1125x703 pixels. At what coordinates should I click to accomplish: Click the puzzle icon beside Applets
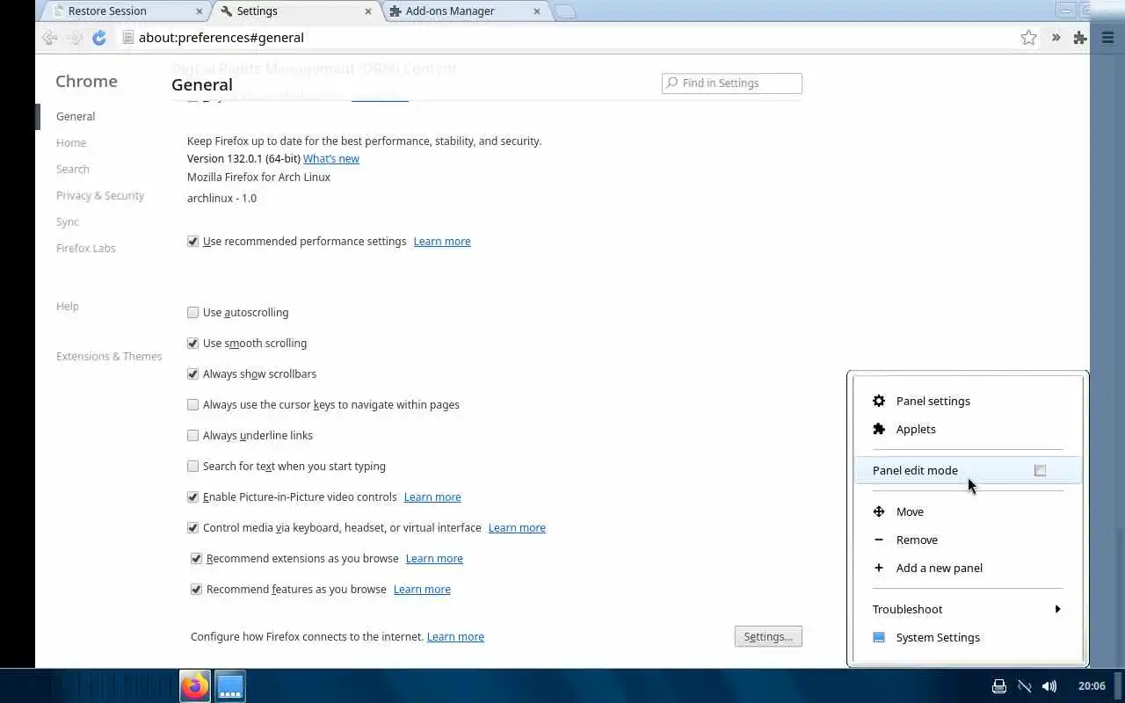[x=879, y=429]
